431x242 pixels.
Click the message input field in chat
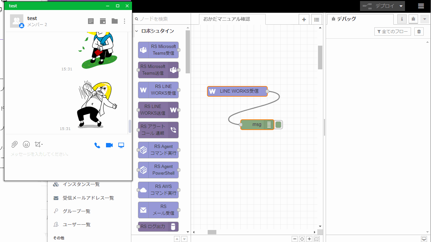(68, 154)
